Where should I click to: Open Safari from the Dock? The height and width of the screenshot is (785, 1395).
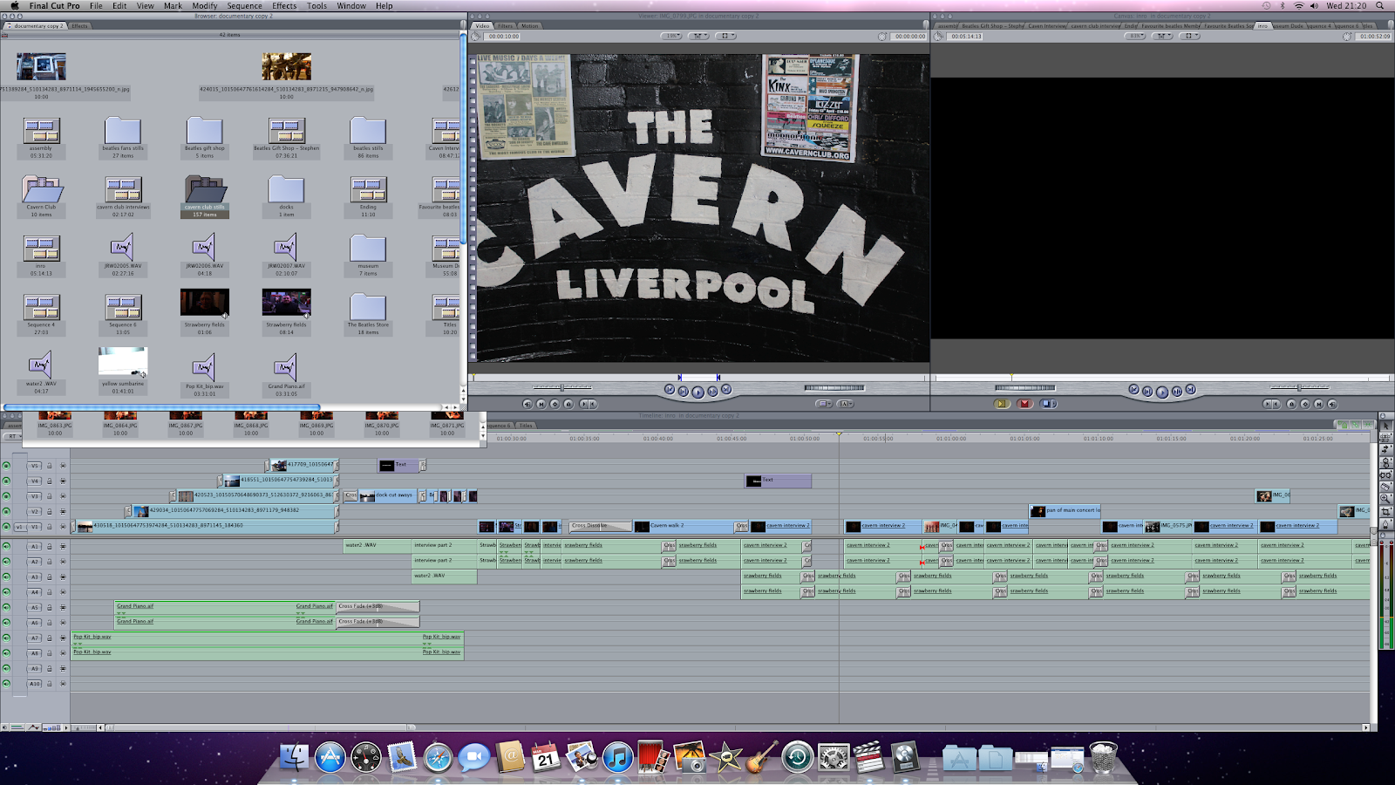coord(438,757)
